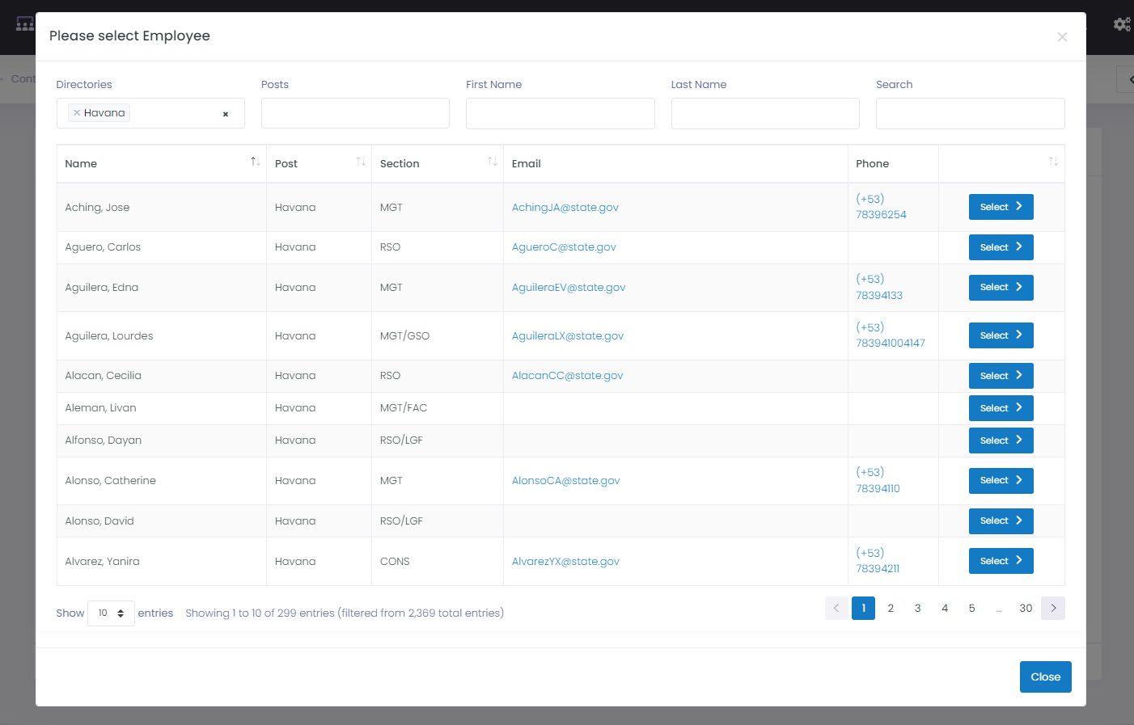Viewport: 1134px width, 725px height.
Task: Open the AlacanCC@state.gov email link
Action: [x=568, y=376]
